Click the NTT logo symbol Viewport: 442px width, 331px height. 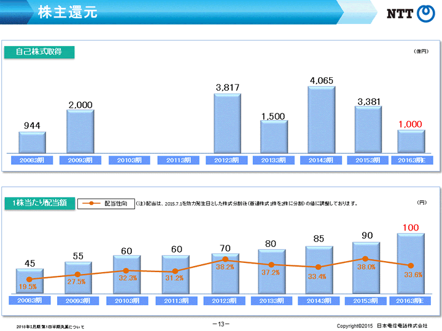425,13
